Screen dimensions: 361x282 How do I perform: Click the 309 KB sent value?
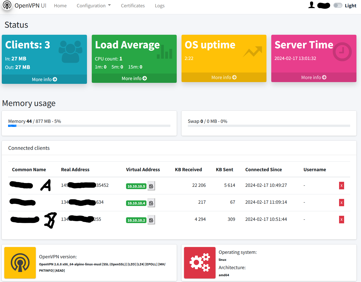(231, 219)
